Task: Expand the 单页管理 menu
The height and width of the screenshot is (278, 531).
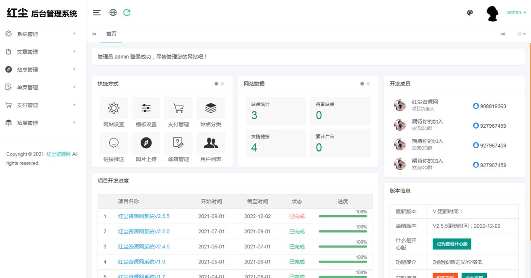Action: pyautogui.click(x=74, y=87)
